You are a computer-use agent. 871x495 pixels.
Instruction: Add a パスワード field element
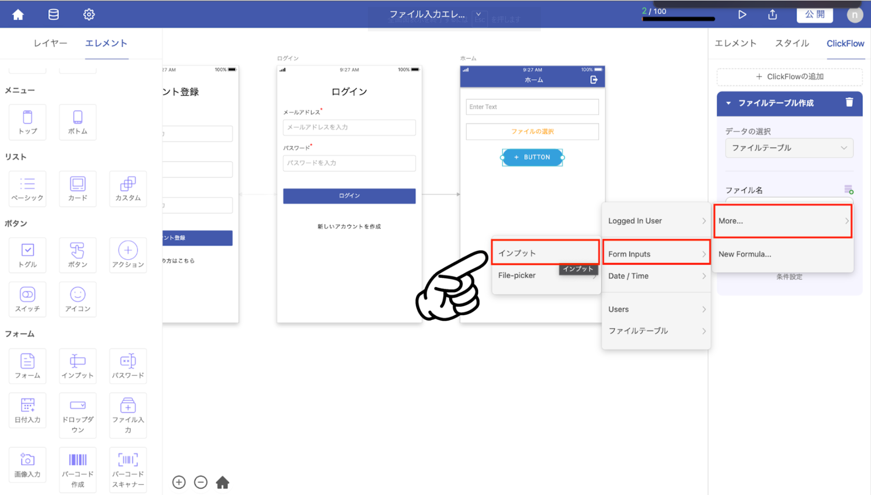tap(128, 366)
